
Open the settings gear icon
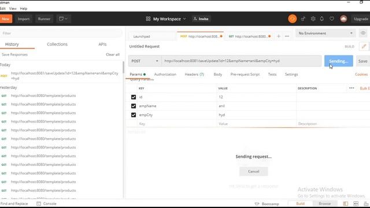click(x=313, y=18)
